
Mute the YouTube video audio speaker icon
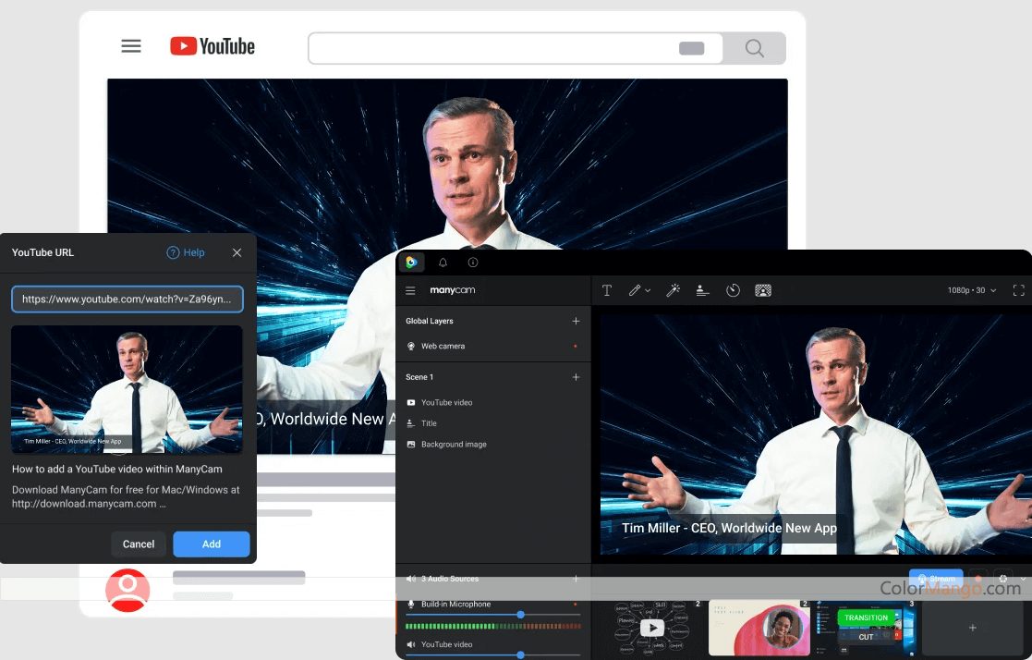pyautogui.click(x=411, y=645)
